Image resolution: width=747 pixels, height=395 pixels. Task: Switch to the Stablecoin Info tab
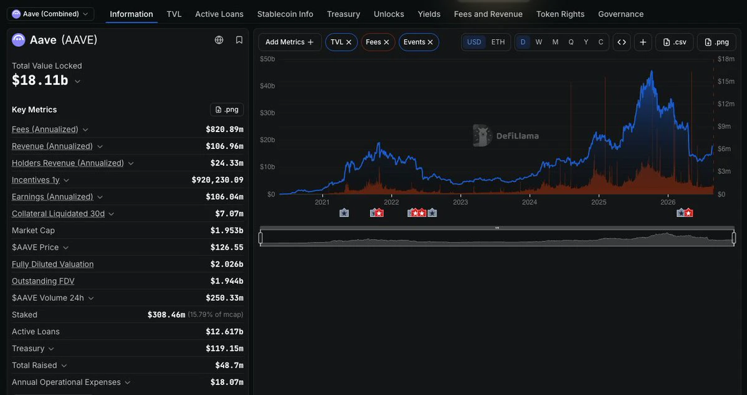tap(285, 14)
